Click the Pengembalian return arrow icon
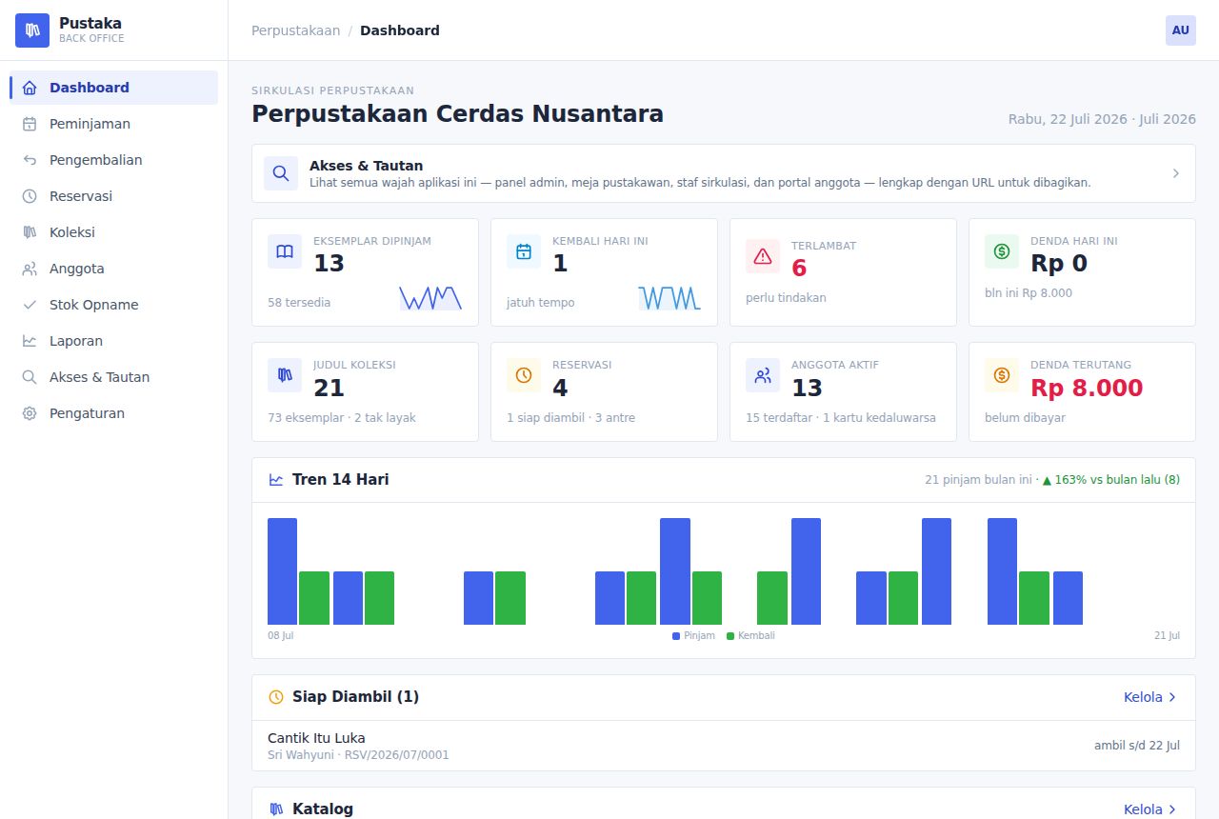The width and height of the screenshot is (1219, 819). click(x=30, y=160)
